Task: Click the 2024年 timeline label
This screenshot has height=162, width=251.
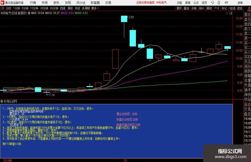Action: (7, 161)
